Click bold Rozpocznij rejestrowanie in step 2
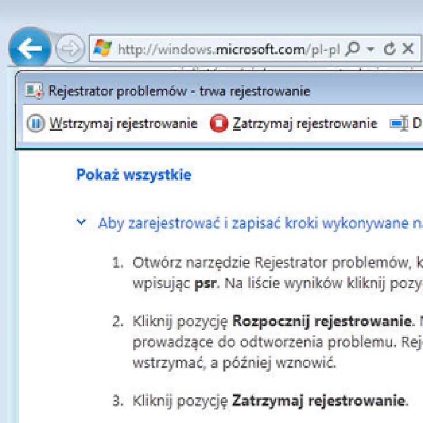Image resolution: width=423 pixels, height=423 pixels. pyautogui.click(x=322, y=321)
